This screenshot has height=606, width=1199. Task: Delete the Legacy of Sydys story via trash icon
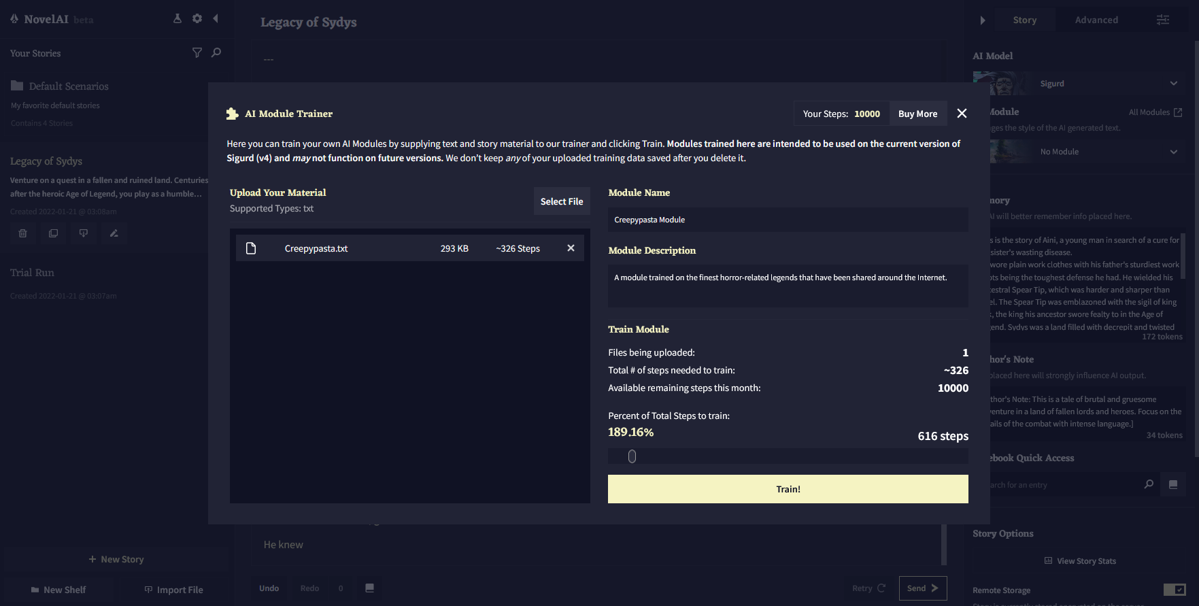22,233
